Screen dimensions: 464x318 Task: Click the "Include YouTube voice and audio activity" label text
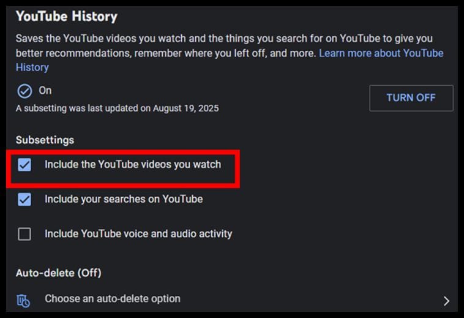point(138,234)
